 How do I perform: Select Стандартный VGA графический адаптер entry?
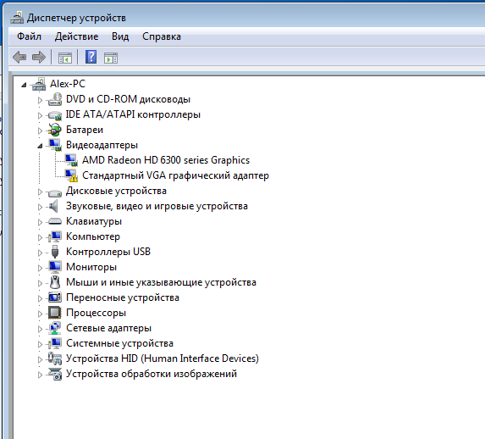coord(175,175)
